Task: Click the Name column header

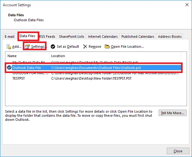Action: pyautogui.click(x=12, y=56)
